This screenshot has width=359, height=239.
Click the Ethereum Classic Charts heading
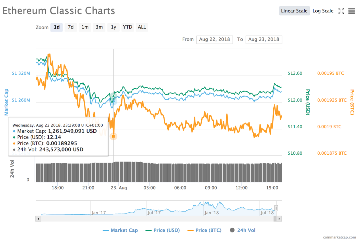click(59, 11)
